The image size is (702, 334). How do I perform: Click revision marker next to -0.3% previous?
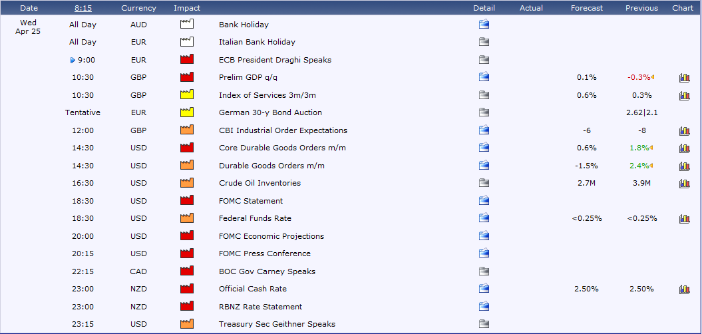coord(651,77)
